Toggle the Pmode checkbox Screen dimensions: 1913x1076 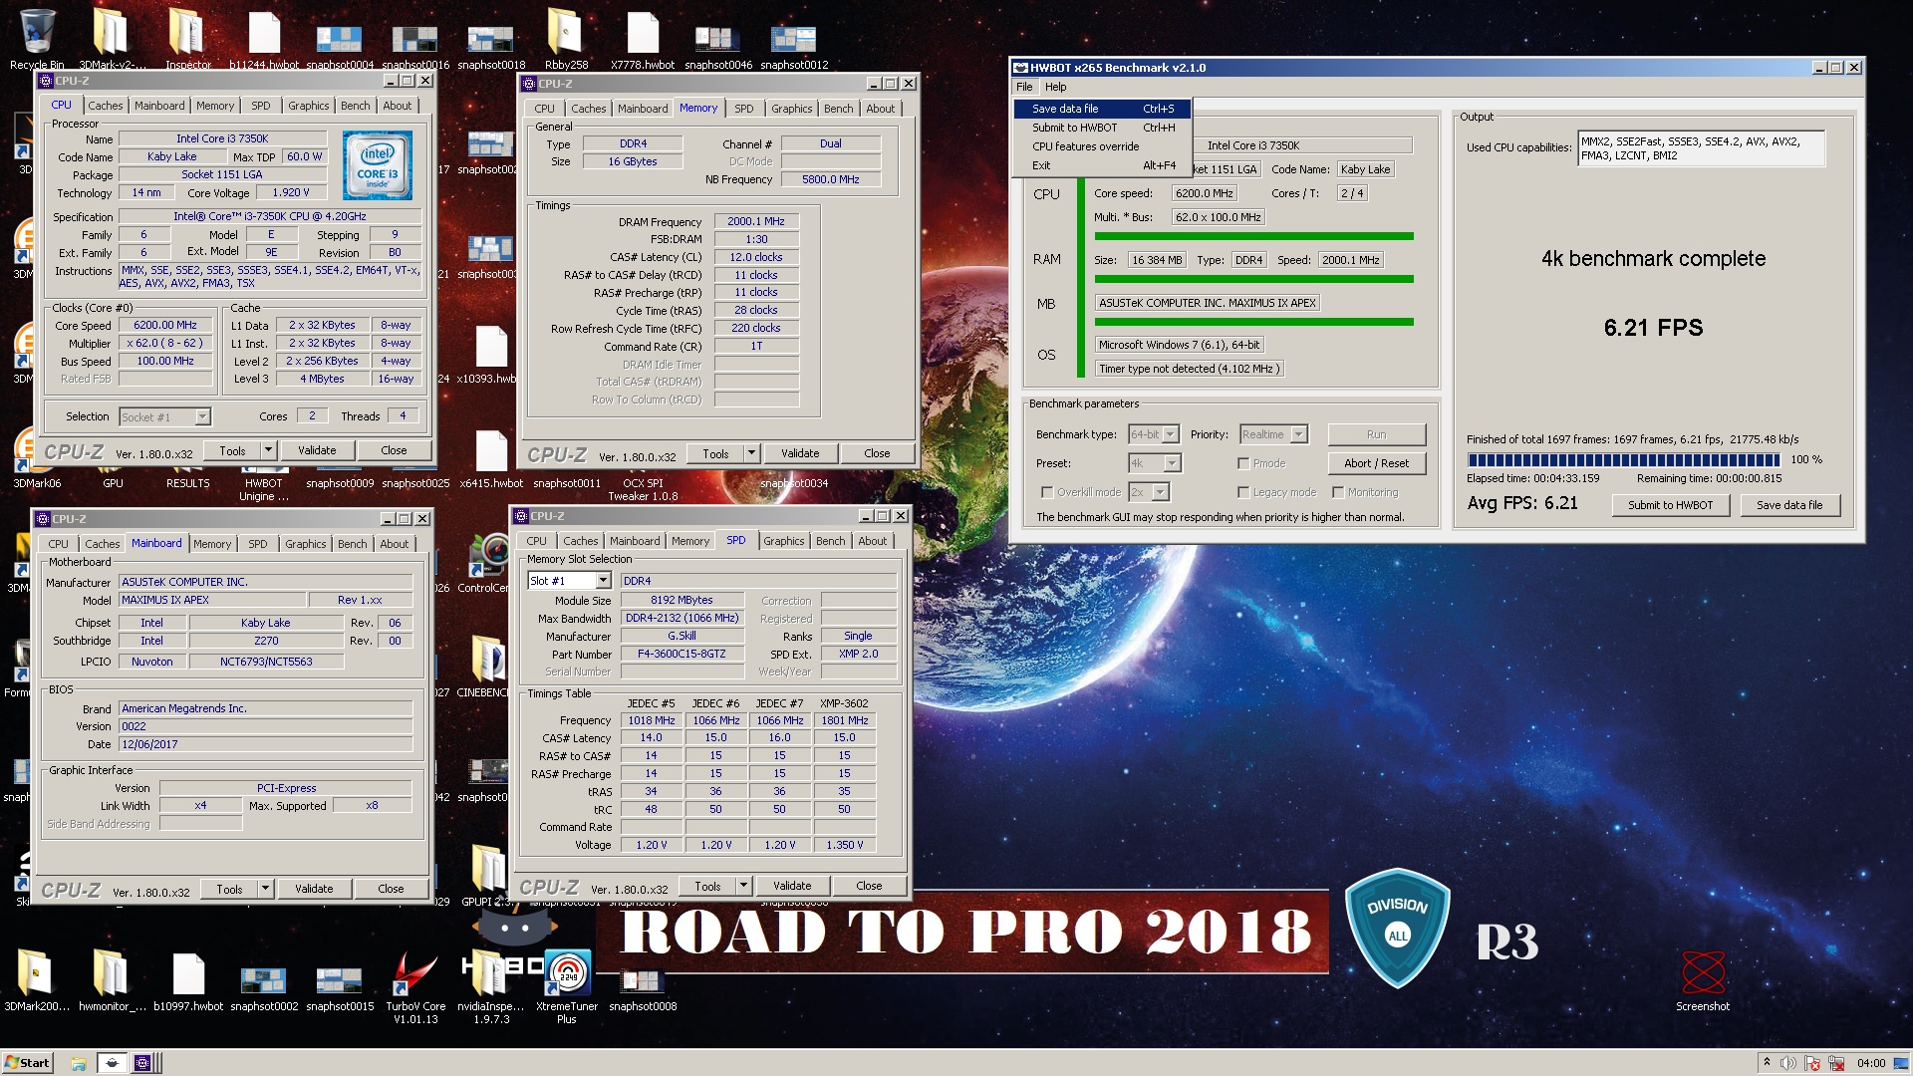point(1243,463)
